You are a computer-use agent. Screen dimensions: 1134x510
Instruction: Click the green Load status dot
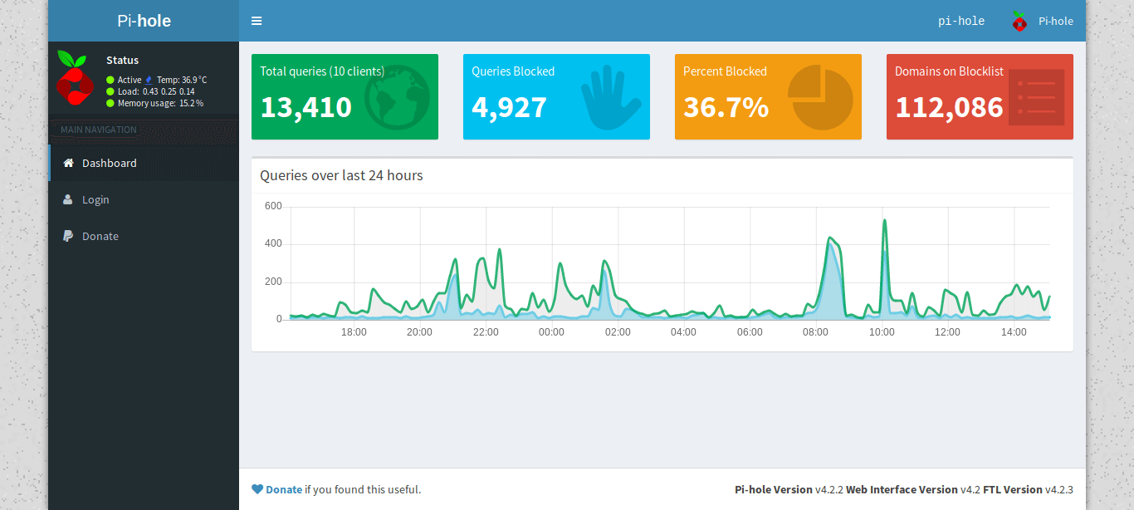[x=110, y=91]
